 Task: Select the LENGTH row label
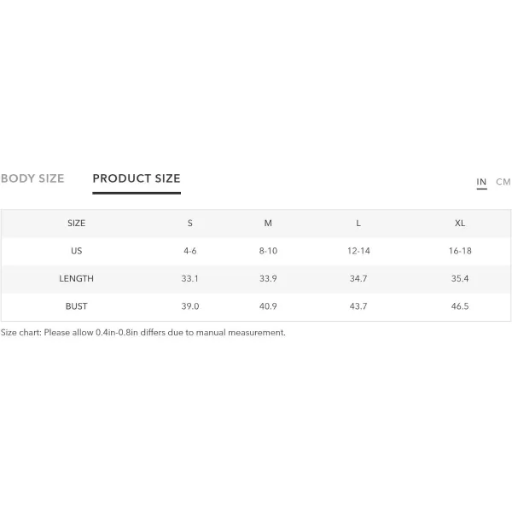pyautogui.click(x=77, y=278)
